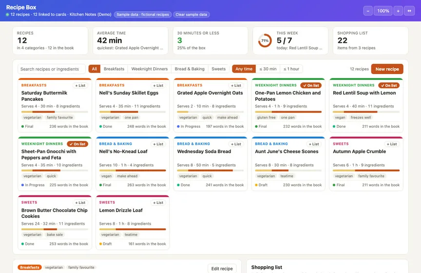The image size is (421, 273).
Task: Click the 30 Minutes or Less stat card
Action: 210,40
